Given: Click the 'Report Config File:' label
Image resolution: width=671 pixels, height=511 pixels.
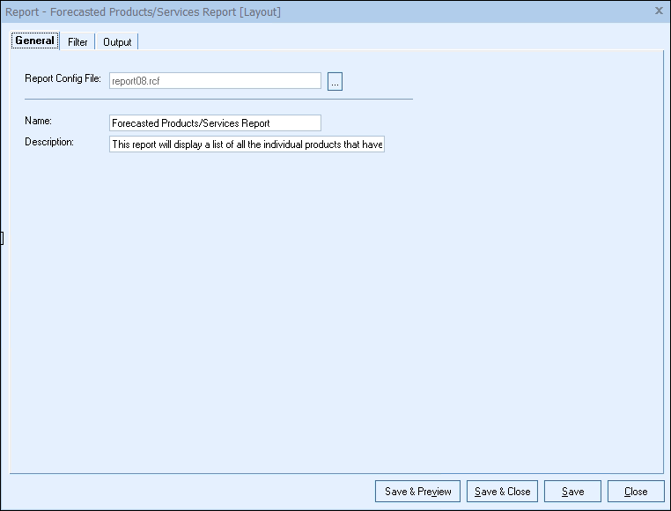Looking at the screenshot, I should coord(63,79).
